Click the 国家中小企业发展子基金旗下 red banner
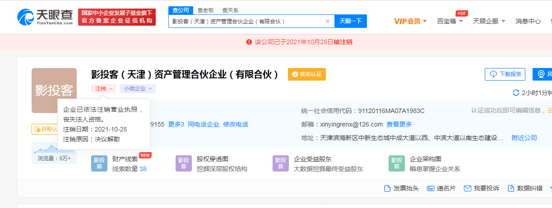 coord(117,17)
